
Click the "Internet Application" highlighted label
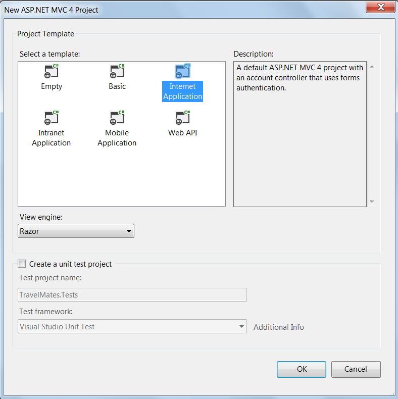click(x=182, y=91)
